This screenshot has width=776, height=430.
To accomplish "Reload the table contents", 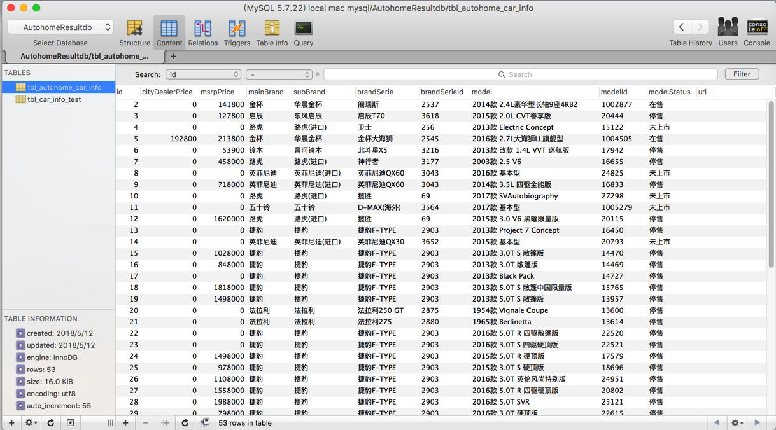I will [185, 422].
